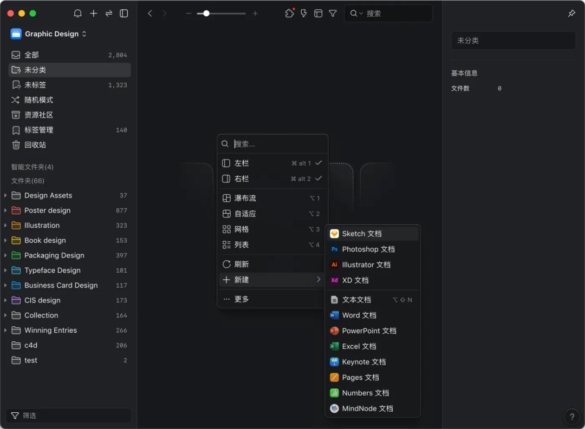Click the plus add icon in sidebar header

(x=93, y=14)
